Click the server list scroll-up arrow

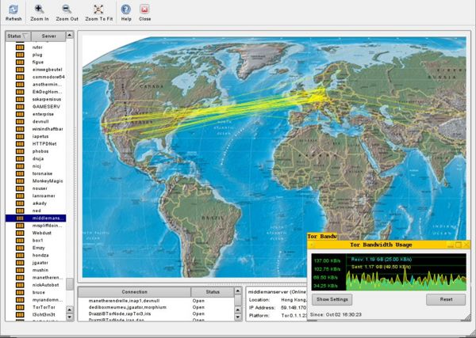(x=70, y=35)
